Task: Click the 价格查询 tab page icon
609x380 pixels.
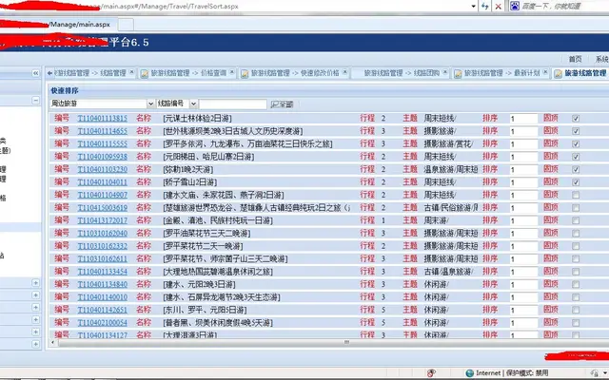Action: [144, 73]
